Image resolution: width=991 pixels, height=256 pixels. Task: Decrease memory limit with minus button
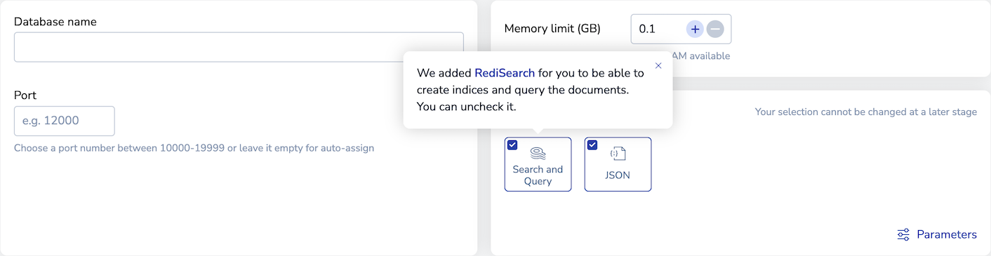pyautogui.click(x=714, y=29)
